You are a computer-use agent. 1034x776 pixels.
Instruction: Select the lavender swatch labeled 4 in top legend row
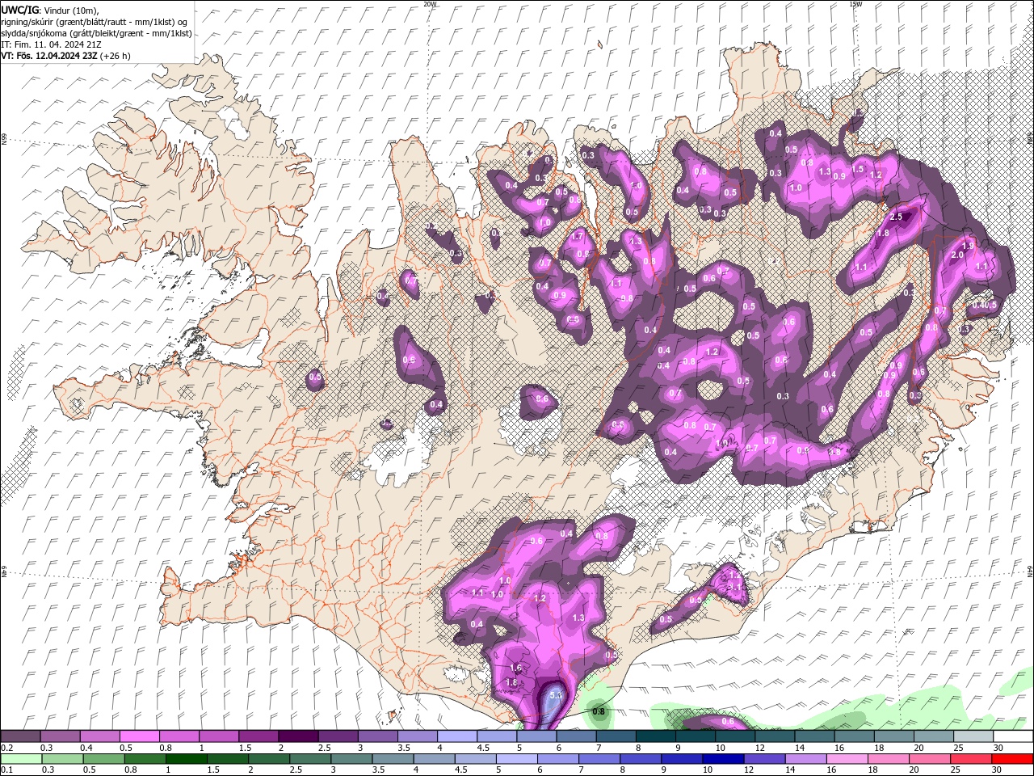(457, 736)
